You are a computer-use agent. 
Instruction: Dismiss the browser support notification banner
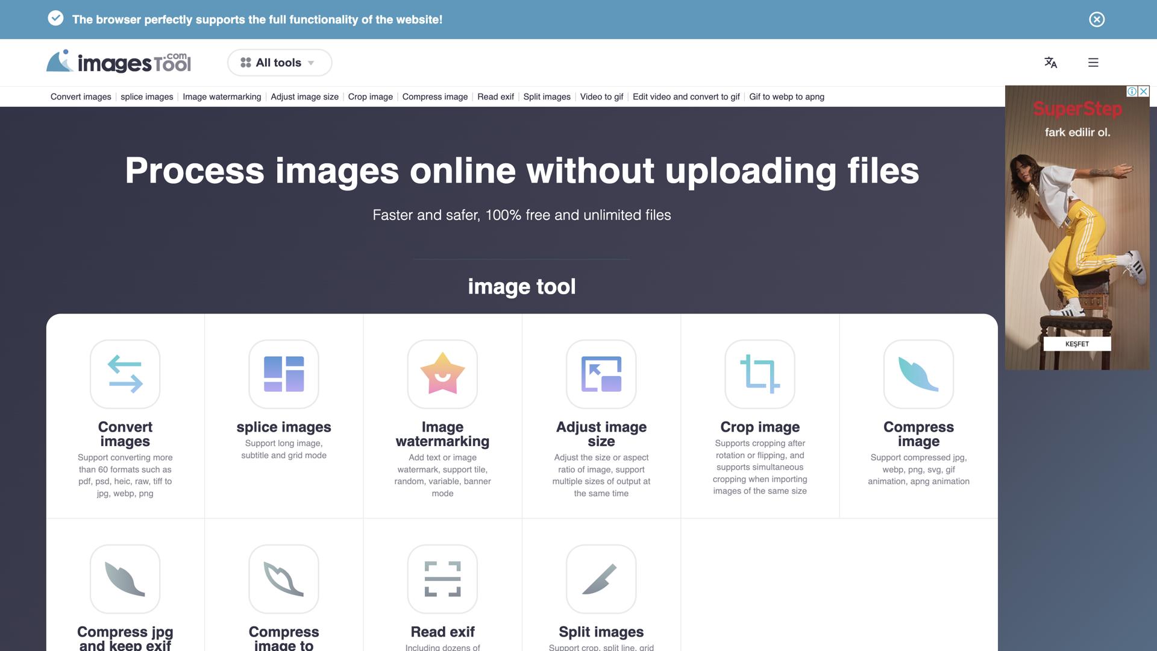(1097, 19)
